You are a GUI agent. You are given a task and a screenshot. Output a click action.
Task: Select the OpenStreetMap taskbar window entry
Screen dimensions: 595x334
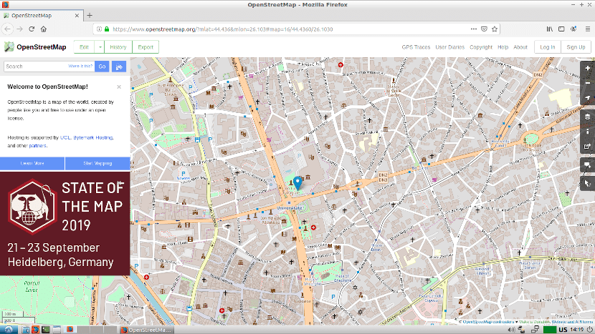pos(147,330)
